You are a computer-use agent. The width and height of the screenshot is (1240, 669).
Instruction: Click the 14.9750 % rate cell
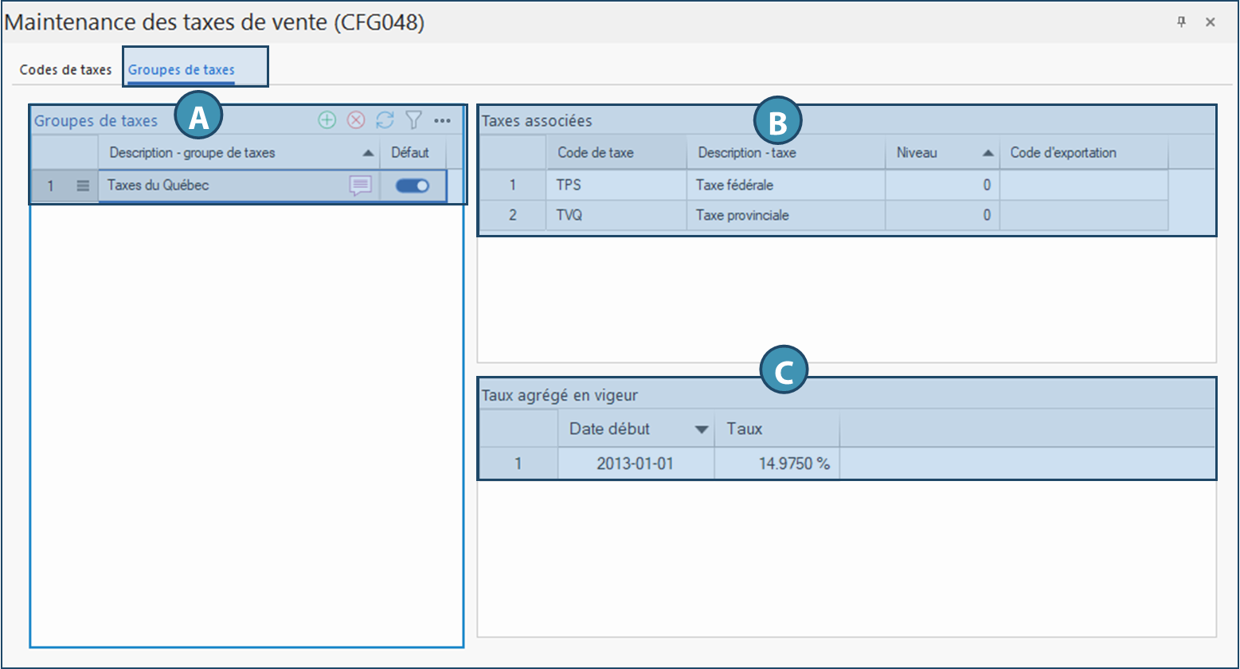pyautogui.click(x=776, y=464)
